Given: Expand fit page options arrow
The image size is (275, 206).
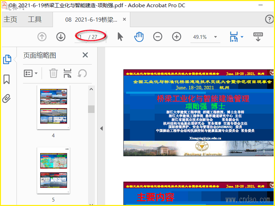Looking at the screenshot, I should tap(242, 37).
